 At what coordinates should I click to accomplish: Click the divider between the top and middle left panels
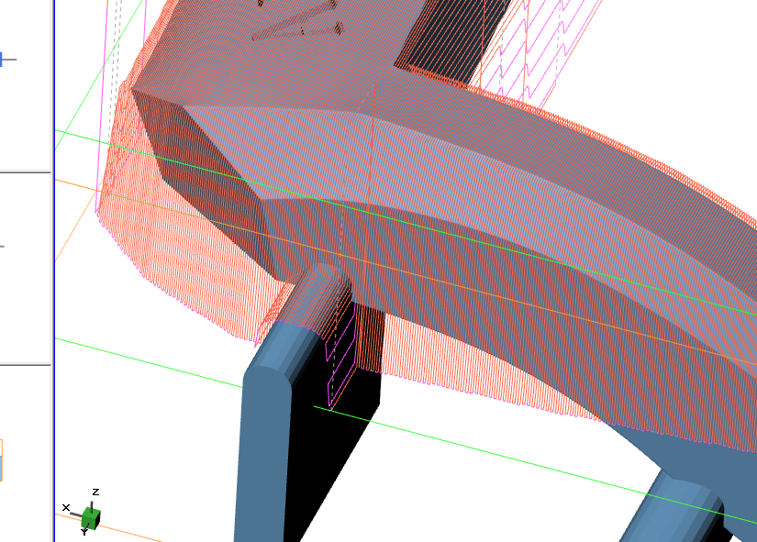tap(25, 171)
